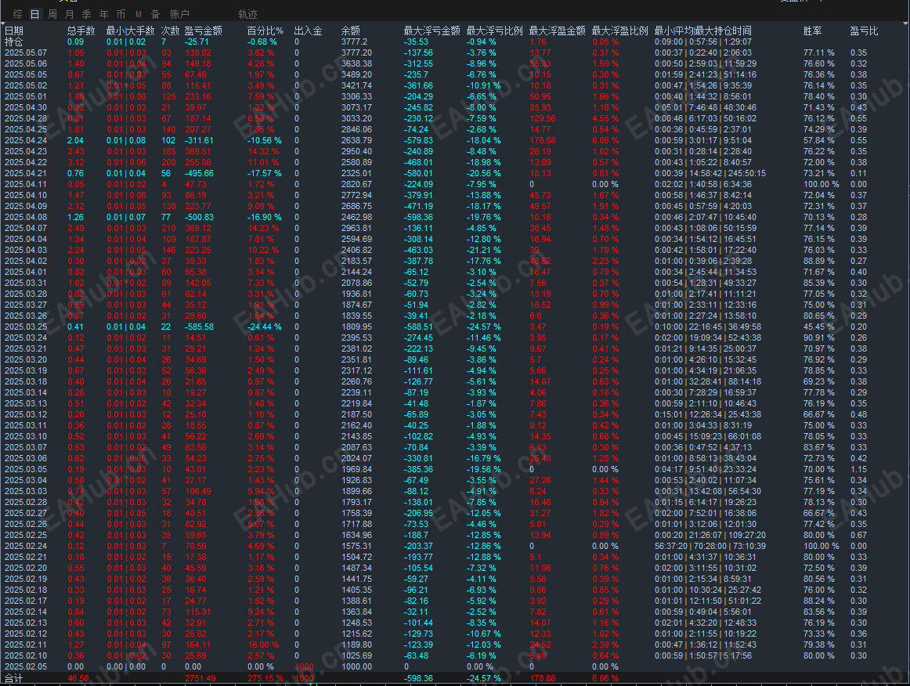Image resolution: width=910 pixels, height=686 pixels.
Task: Select the 2025.03.25 date row
Action: (455, 327)
